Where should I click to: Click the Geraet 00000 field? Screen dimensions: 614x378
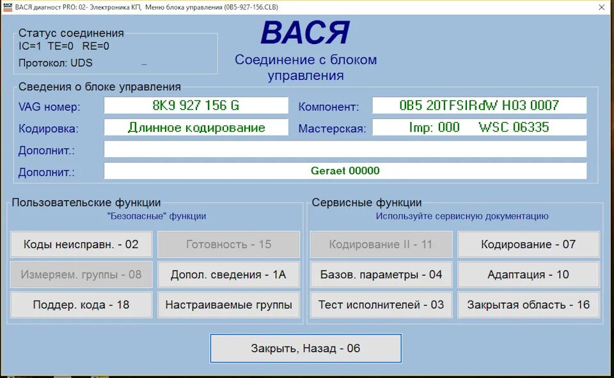coord(345,171)
